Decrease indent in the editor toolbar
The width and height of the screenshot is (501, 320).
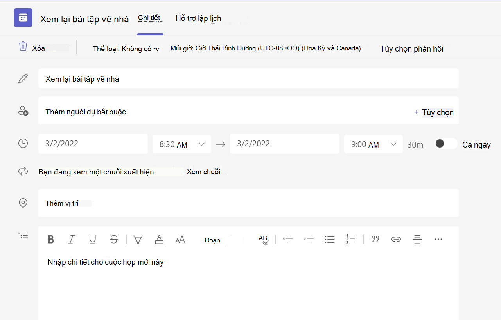pos(288,239)
